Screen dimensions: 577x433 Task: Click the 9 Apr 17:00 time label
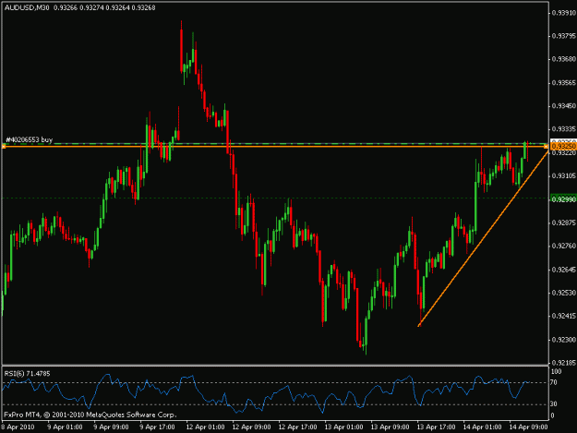coord(158,427)
